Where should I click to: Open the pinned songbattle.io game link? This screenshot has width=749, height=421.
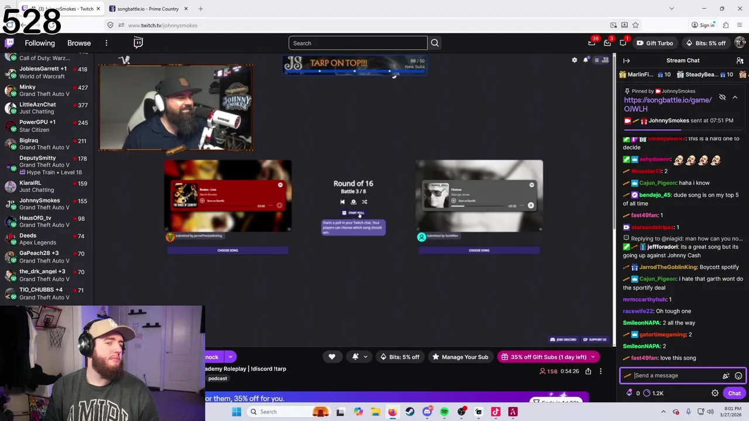coord(668,104)
